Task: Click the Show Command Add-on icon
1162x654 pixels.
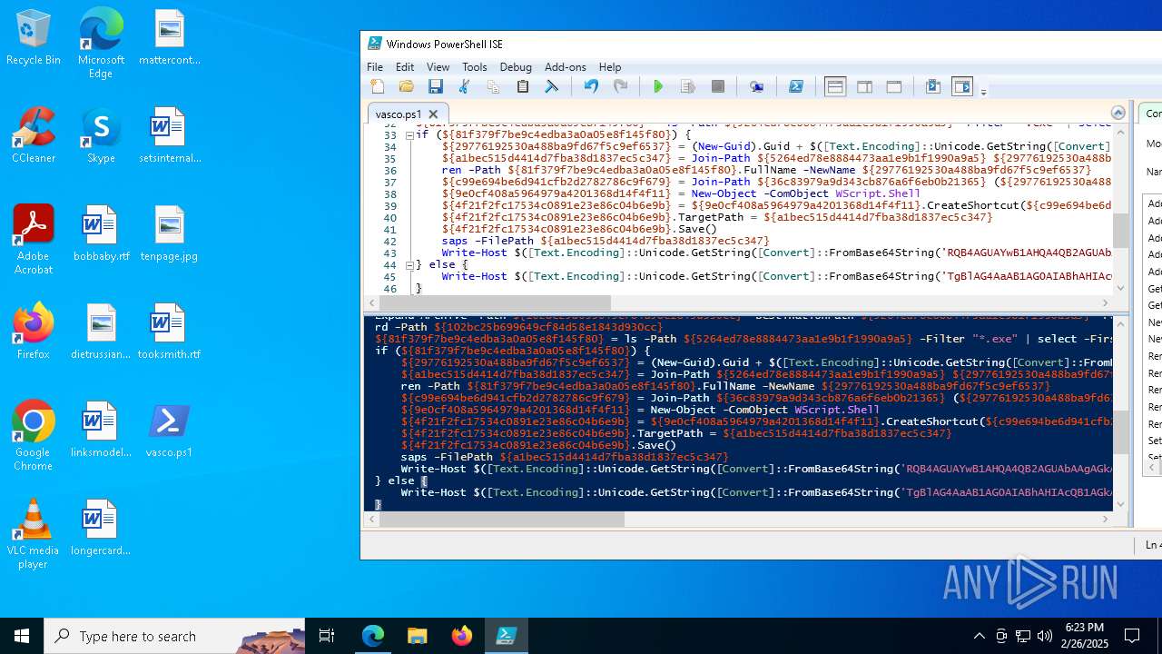Action: pyautogui.click(x=962, y=87)
